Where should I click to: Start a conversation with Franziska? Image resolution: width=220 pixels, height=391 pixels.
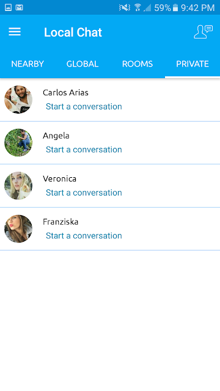pos(84,236)
